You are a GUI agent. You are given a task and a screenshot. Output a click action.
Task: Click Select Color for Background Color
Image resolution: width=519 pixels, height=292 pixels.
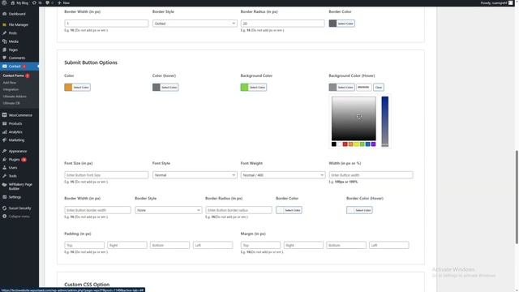click(254, 88)
